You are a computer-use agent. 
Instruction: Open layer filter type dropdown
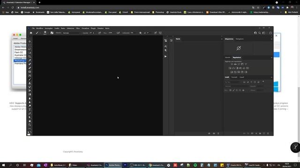coord(232,82)
